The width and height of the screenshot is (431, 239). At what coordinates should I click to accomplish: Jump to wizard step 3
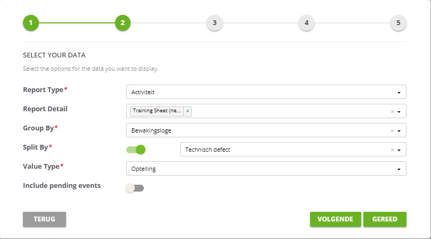215,23
